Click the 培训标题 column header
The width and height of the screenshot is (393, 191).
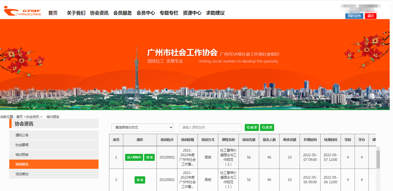click(x=187, y=140)
